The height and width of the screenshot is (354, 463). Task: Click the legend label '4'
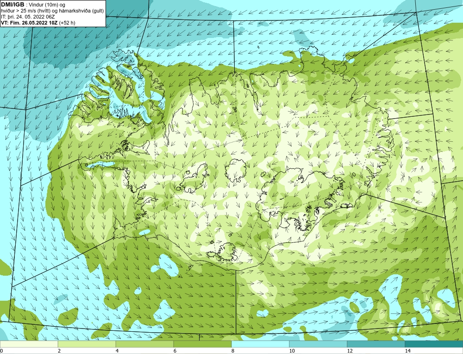click(117, 351)
